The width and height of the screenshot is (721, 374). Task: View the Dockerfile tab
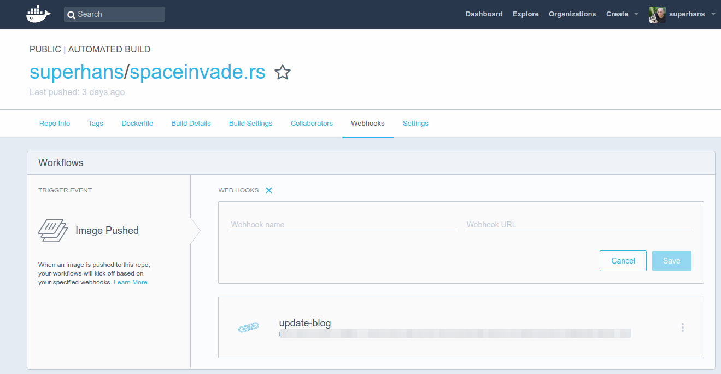(x=137, y=124)
